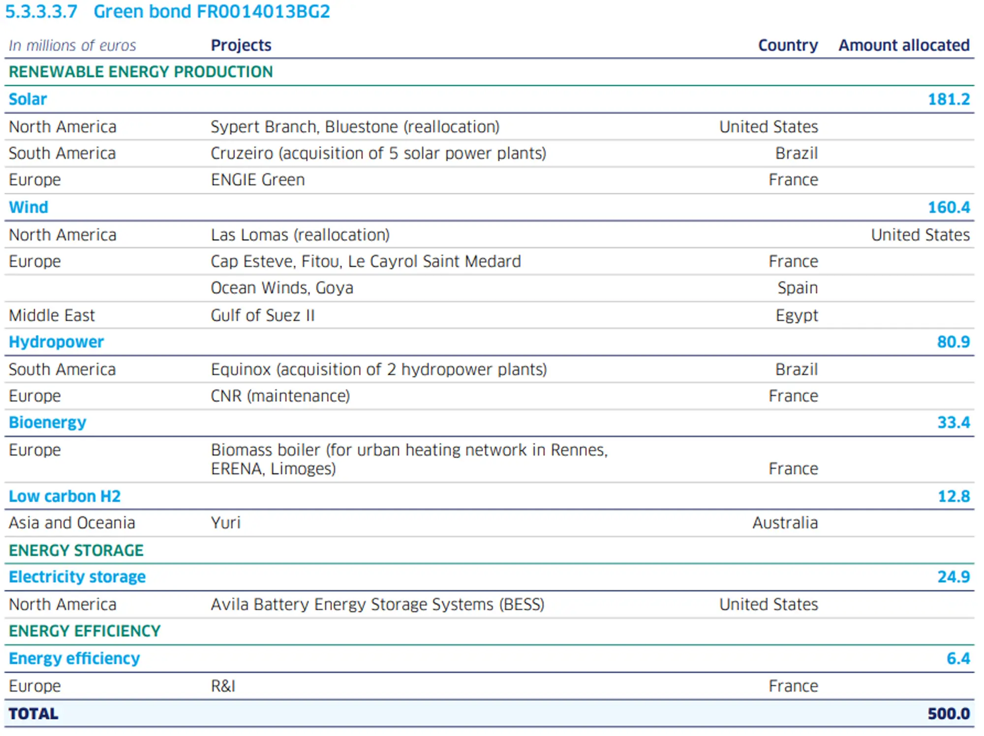Select the Solar amount '181.2'
The height and width of the screenshot is (736, 984).
pos(949,99)
